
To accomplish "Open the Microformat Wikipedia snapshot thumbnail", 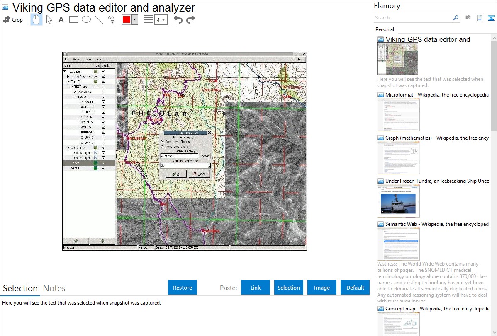I will click(398, 115).
